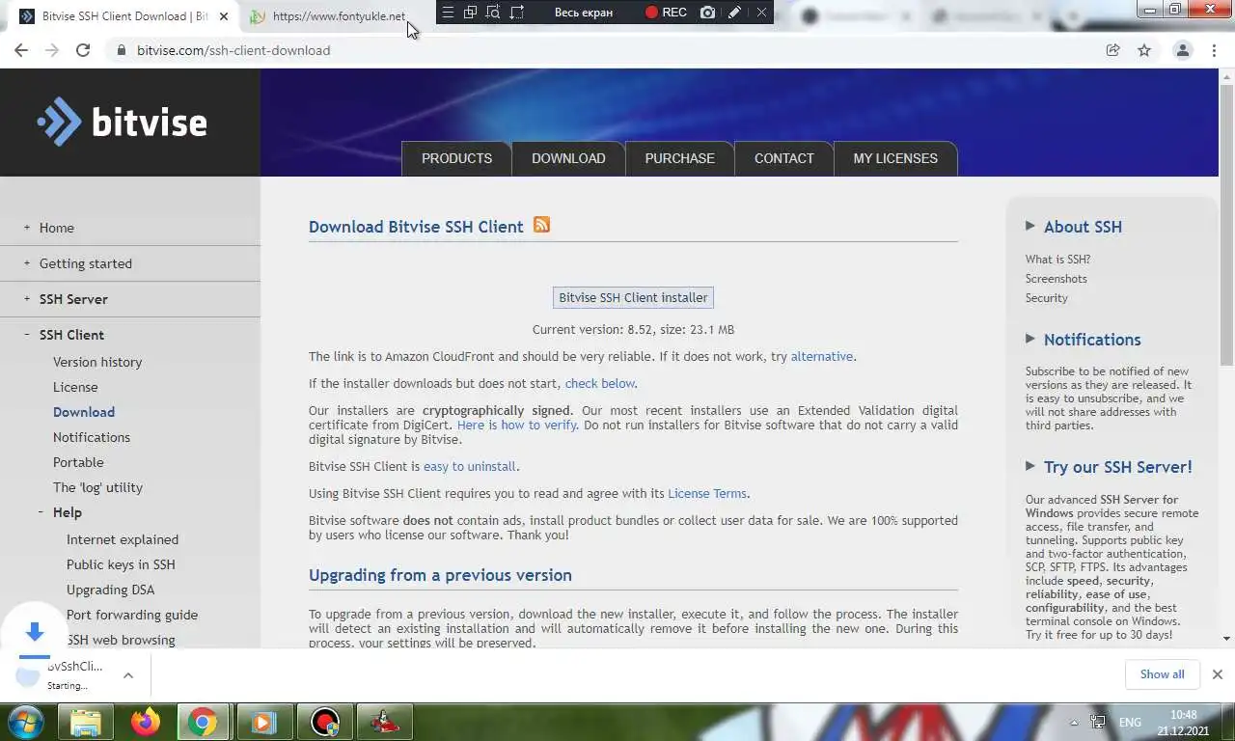Click the Bitvise logo

pyautogui.click(x=122, y=122)
